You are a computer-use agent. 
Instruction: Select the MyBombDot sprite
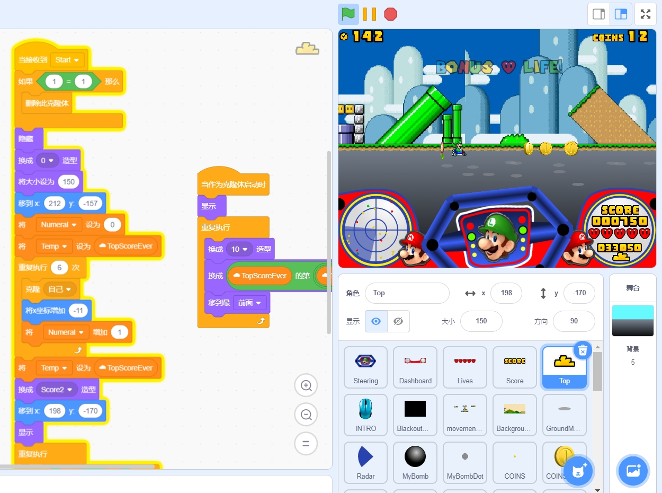[465, 463]
